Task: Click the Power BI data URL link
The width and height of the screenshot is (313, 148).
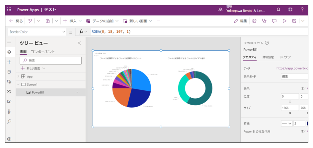Action: [x=292, y=68]
